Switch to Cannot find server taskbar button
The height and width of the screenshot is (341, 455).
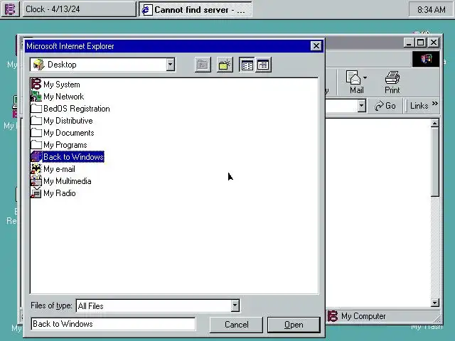[195, 9]
